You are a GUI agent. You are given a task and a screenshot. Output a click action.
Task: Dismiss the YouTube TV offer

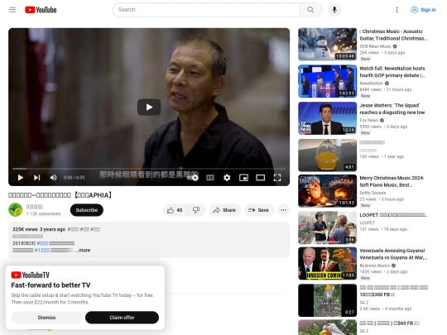click(x=46, y=318)
